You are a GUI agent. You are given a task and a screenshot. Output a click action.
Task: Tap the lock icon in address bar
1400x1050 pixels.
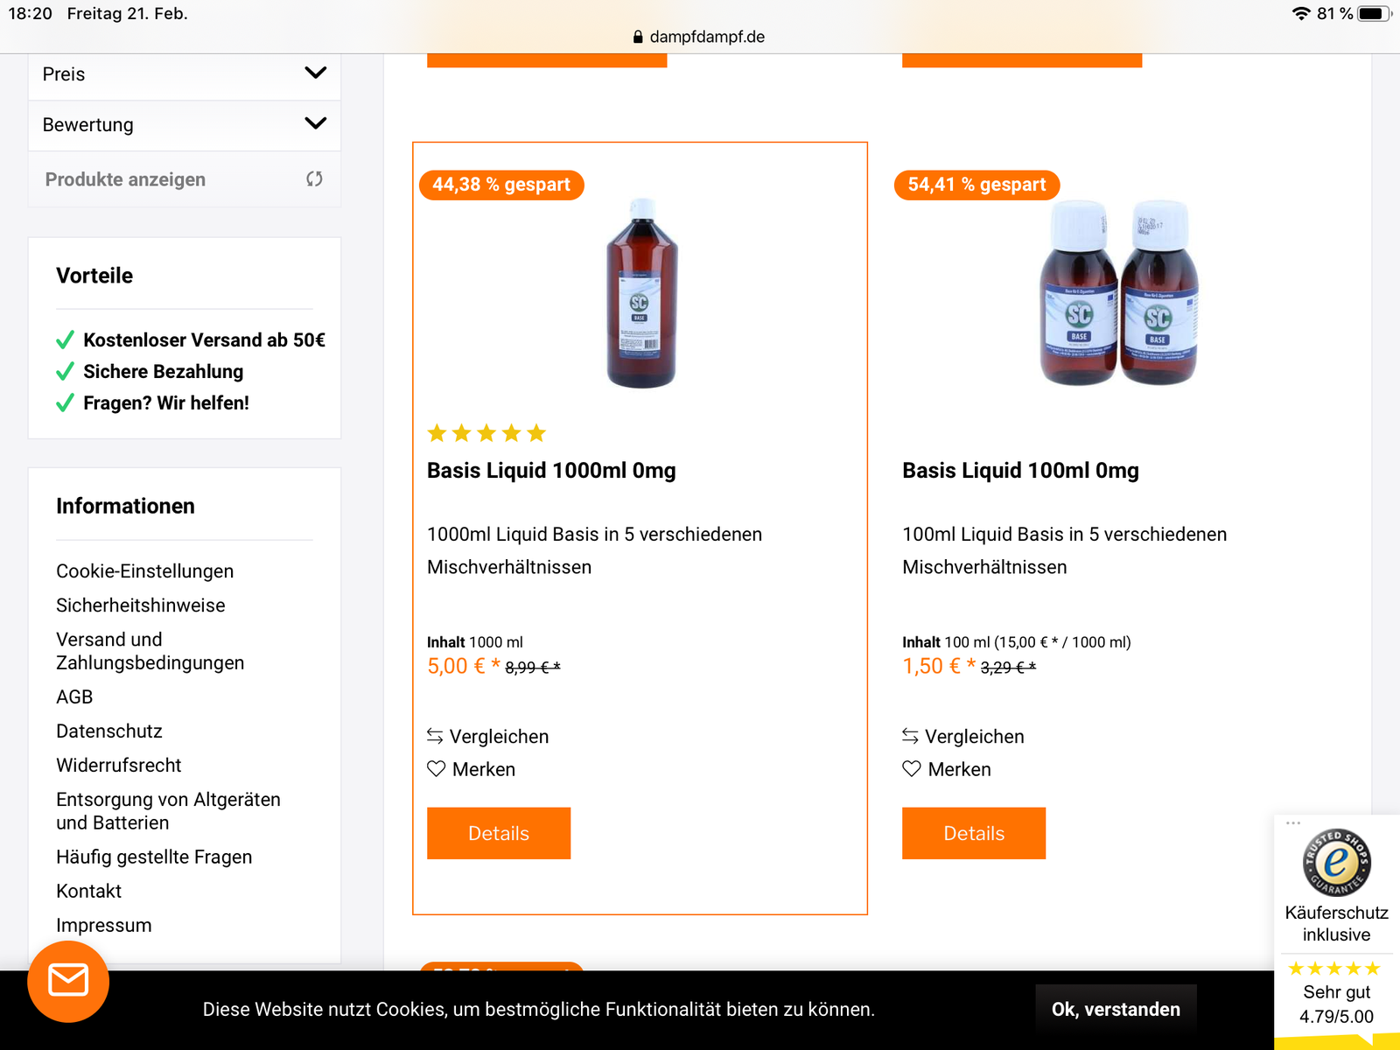pos(638,37)
